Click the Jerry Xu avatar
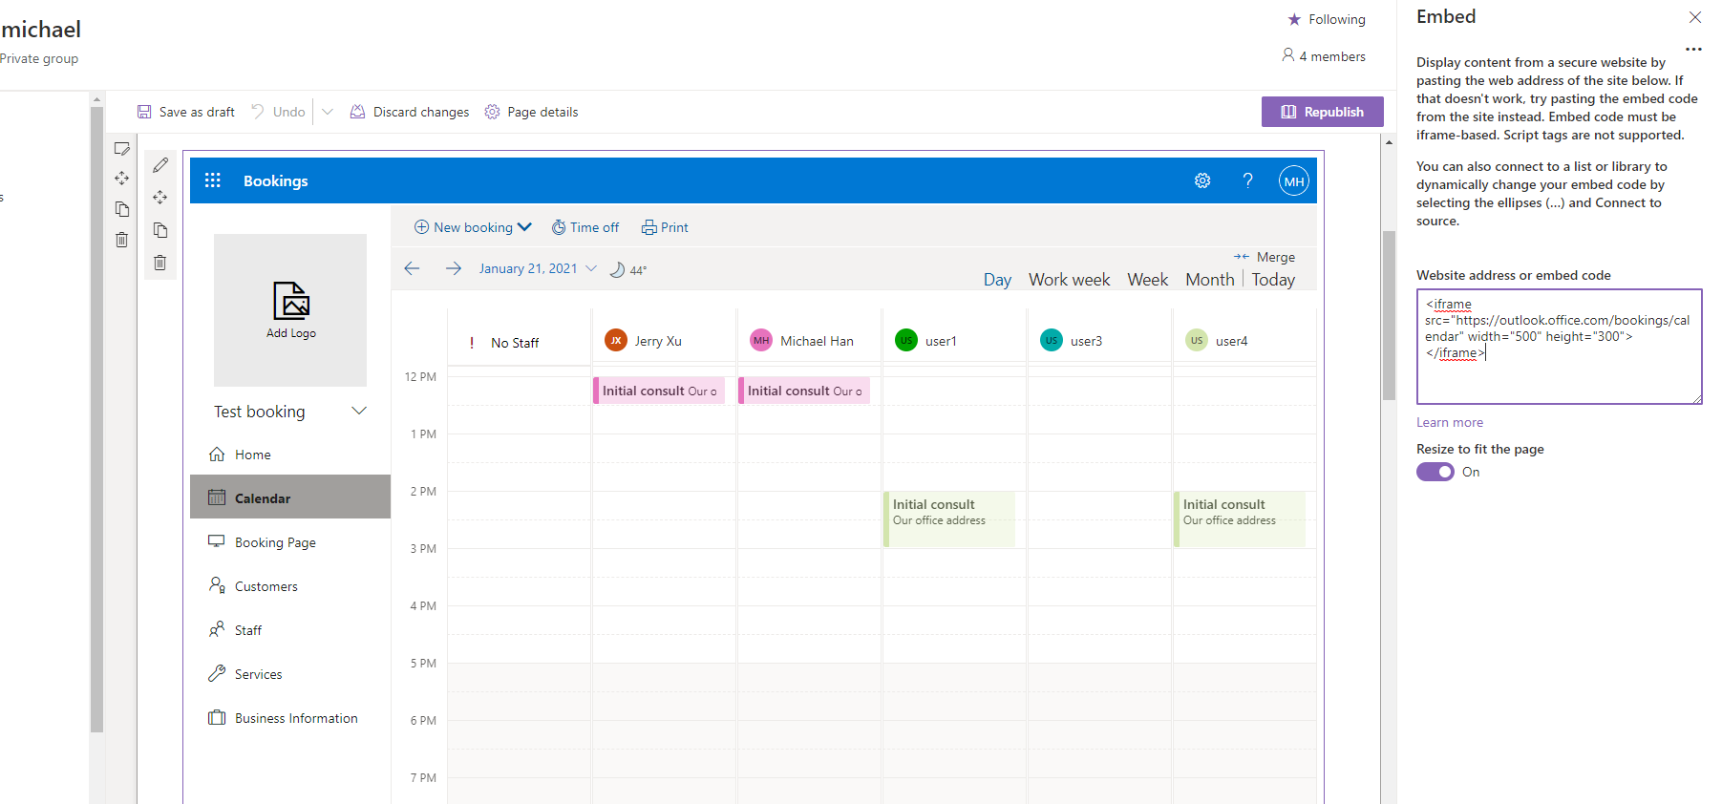 click(x=616, y=340)
